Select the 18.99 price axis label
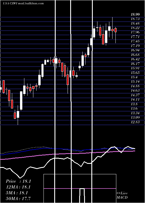Image resolution: width=145 pixels, height=203 pixels. pos(135,14)
